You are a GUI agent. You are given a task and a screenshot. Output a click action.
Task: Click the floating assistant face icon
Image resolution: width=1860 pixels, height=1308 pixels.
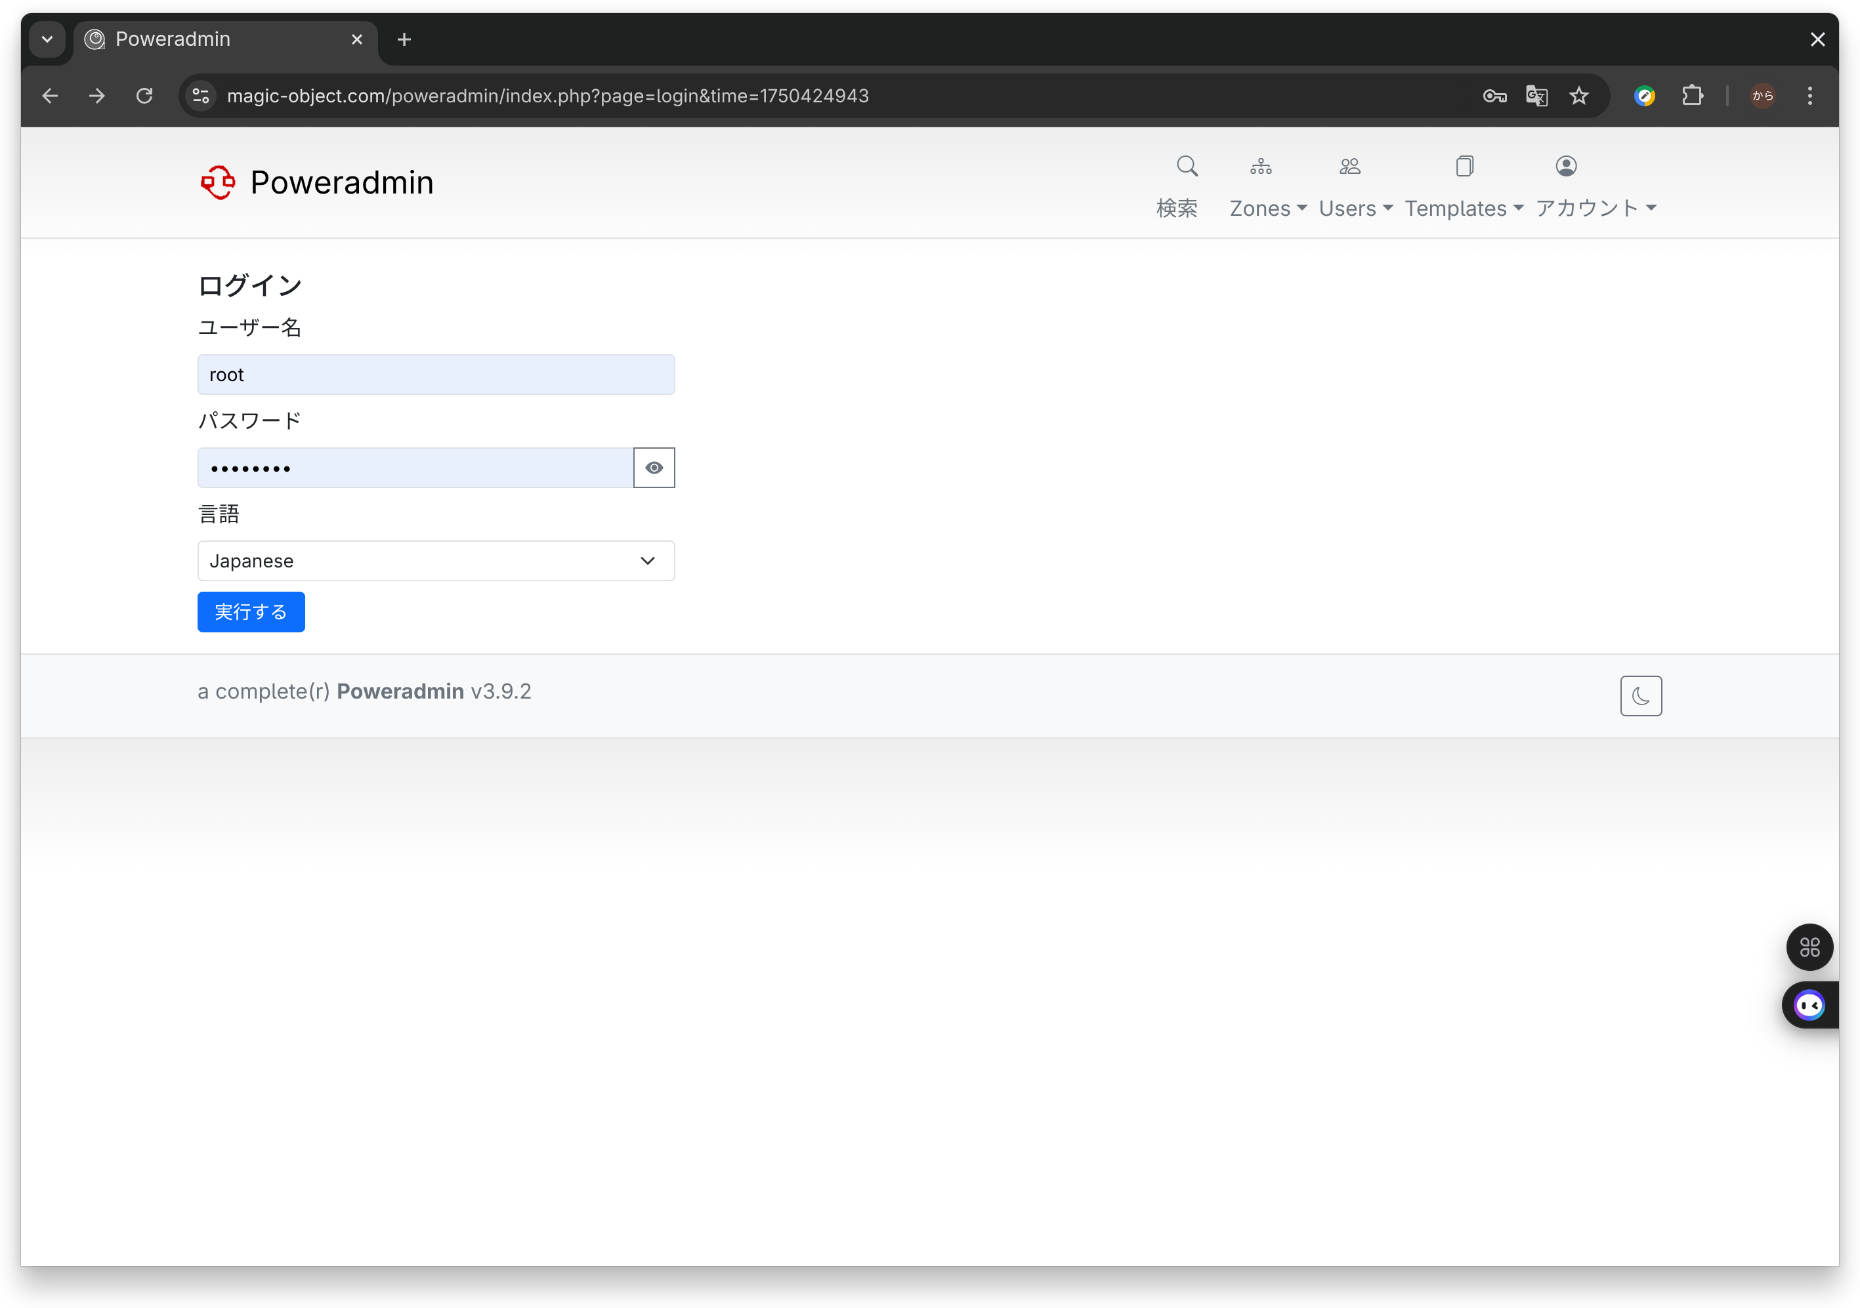point(1809,1005)
